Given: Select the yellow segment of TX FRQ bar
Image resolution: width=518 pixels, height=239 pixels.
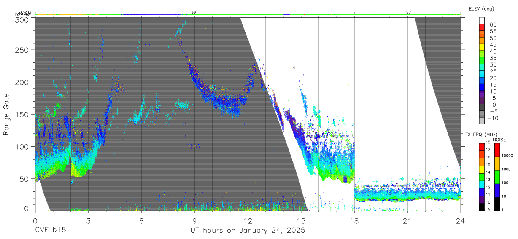Looking at the screenshot, I should 481,169.
